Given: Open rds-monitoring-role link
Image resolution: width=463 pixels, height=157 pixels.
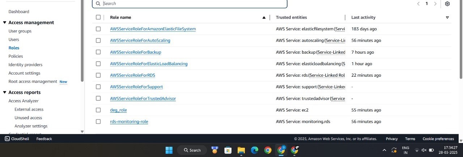Looking at the screenshot, I should [129, 122].
